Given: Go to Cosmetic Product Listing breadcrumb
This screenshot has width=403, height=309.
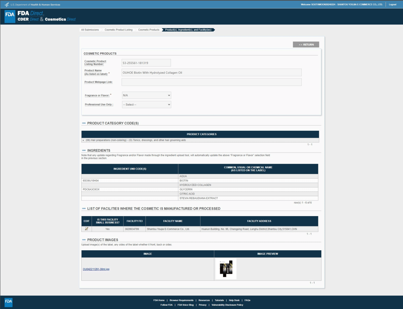Looking at the screenshot, I should (x=119, y=30).
